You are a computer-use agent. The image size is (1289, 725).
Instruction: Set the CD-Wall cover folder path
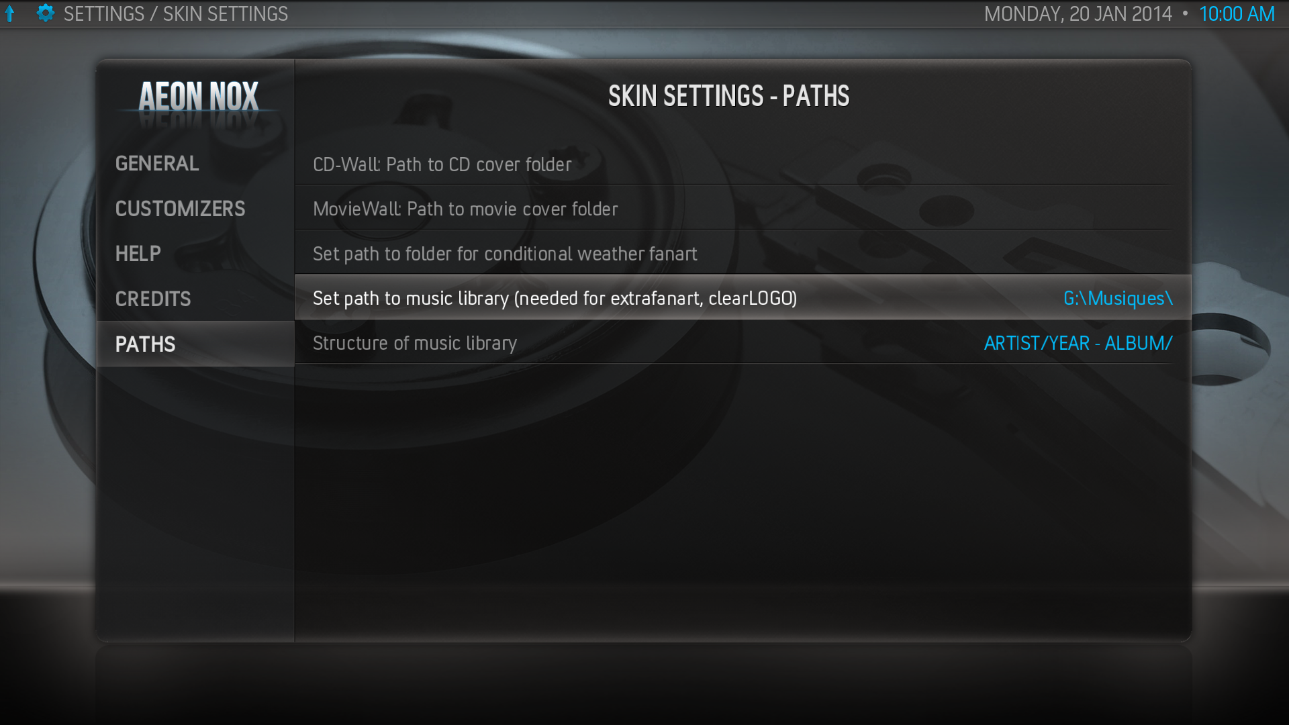[442, 164]
